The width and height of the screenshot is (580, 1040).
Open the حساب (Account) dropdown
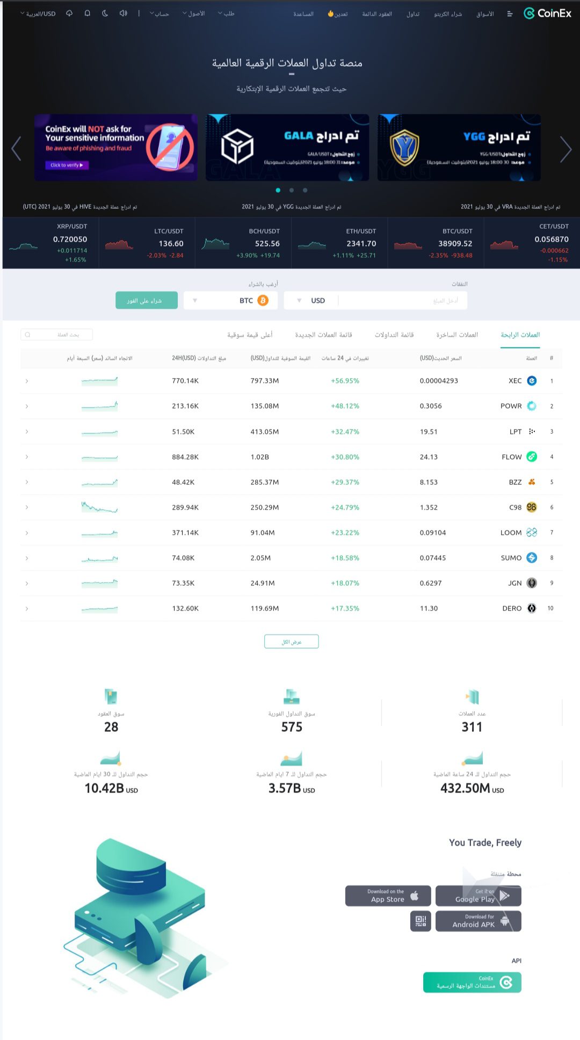point(160,14)
